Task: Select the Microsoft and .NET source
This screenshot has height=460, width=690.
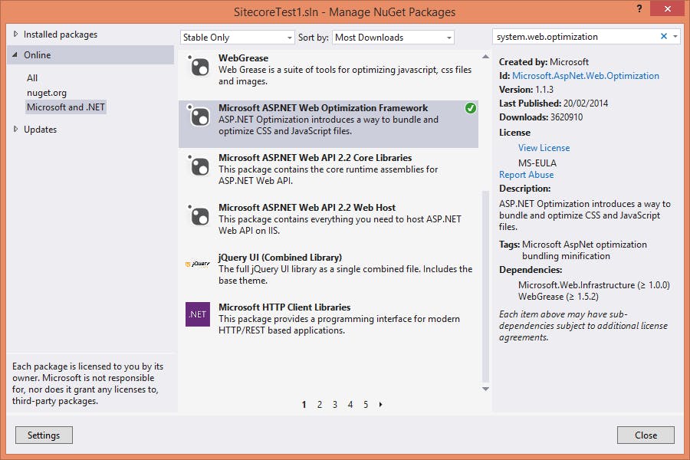Action: tap(66, 107)
